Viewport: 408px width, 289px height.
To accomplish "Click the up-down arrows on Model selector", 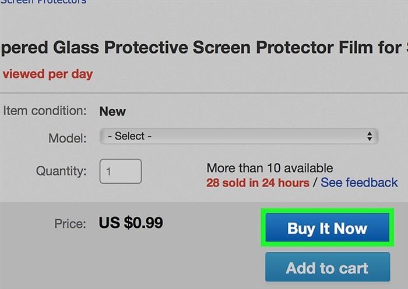I will (370, 136).
